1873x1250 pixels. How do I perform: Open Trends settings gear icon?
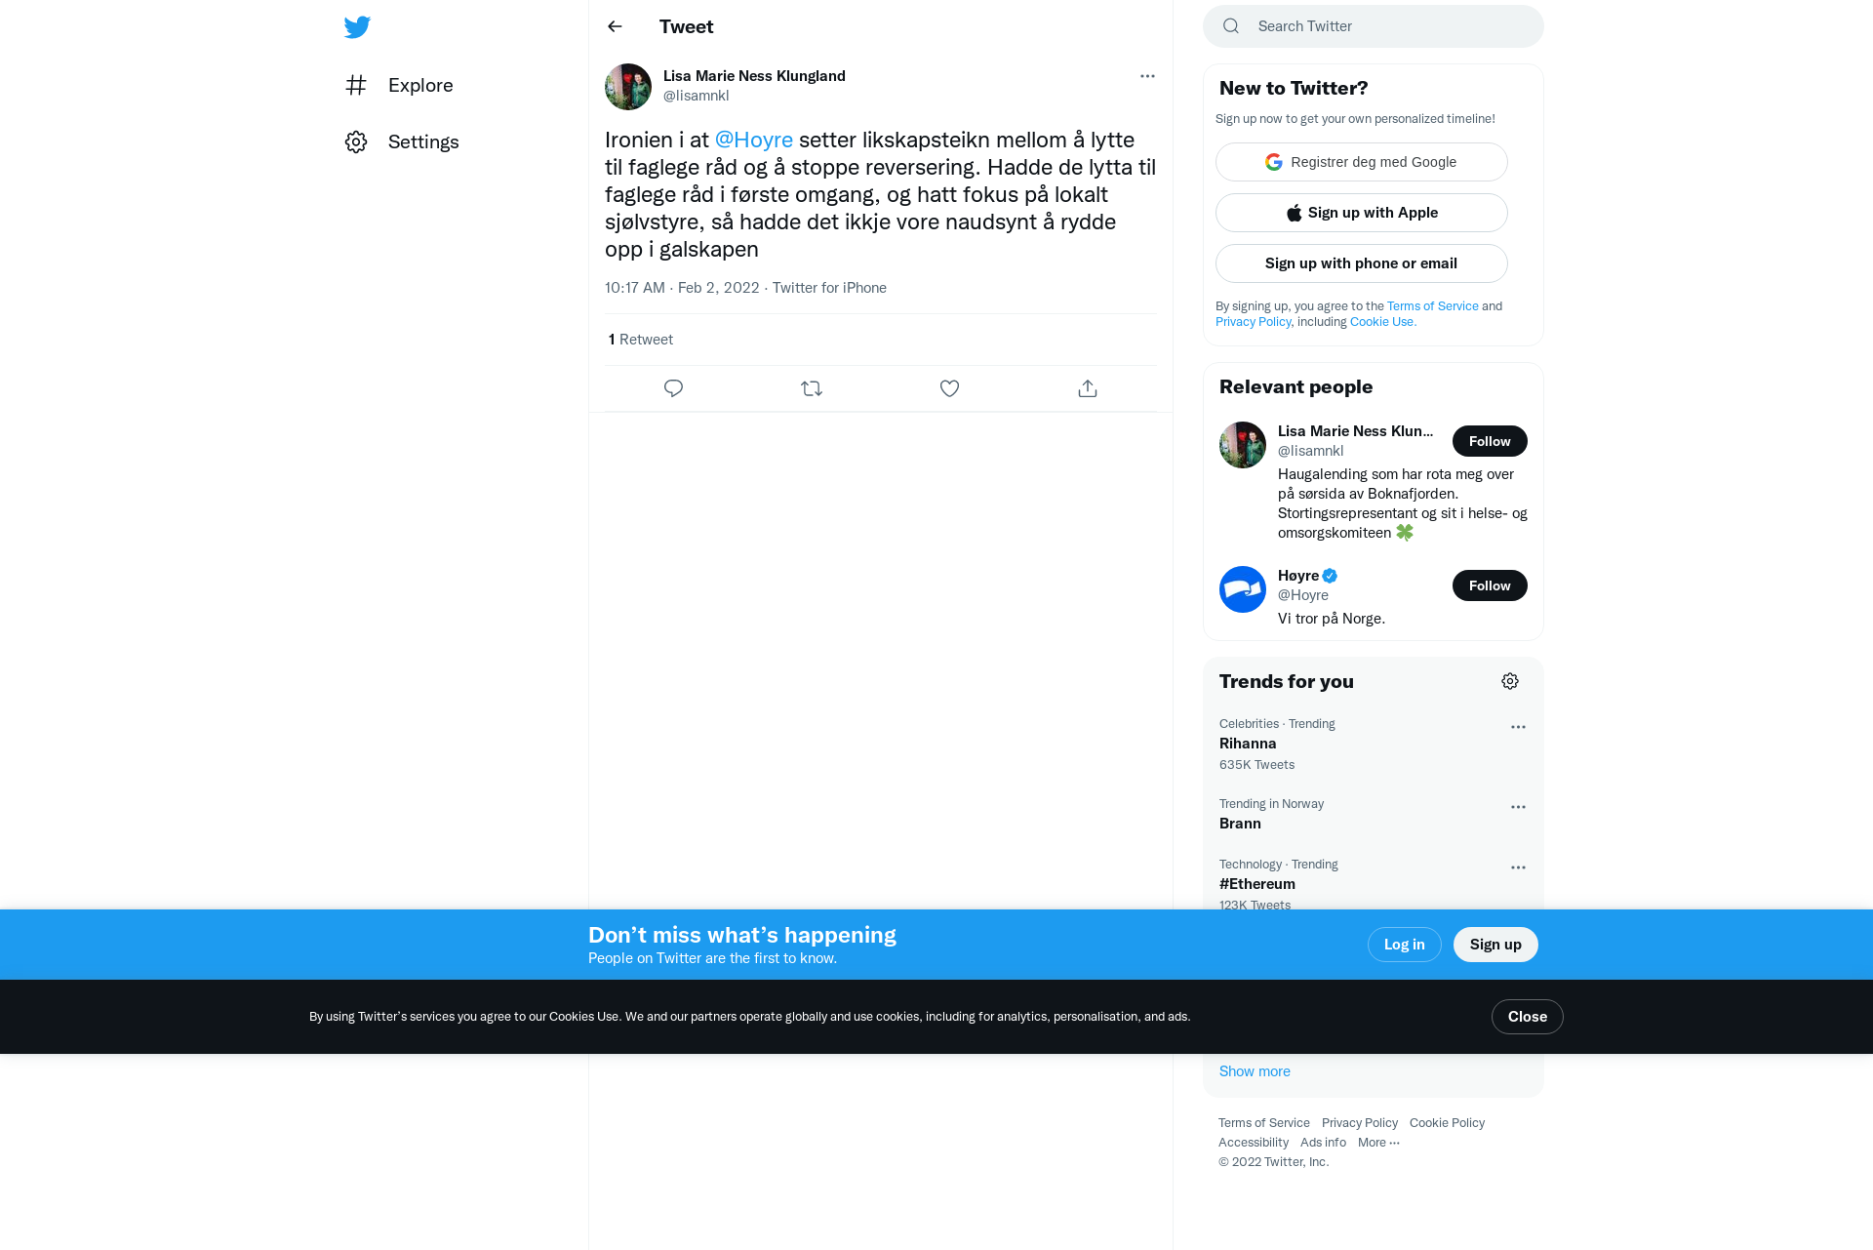tap(1510, 681)
